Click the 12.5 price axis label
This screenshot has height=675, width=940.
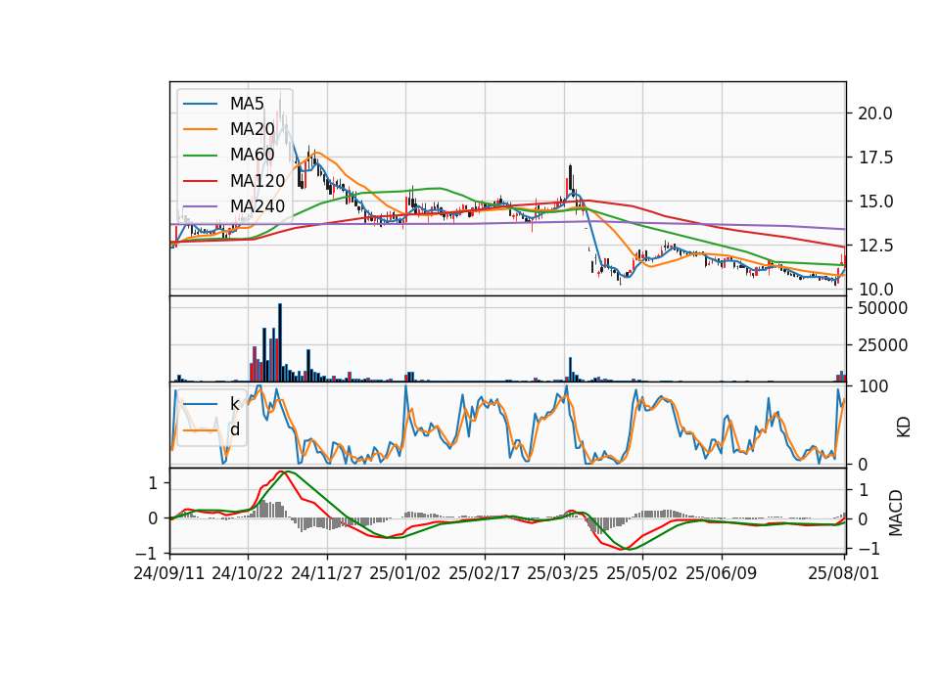click(x=875, y=246)
